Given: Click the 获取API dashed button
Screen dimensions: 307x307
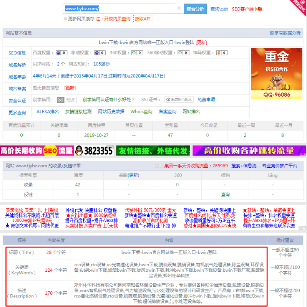Looking at the screenshot, I should 143,18.
